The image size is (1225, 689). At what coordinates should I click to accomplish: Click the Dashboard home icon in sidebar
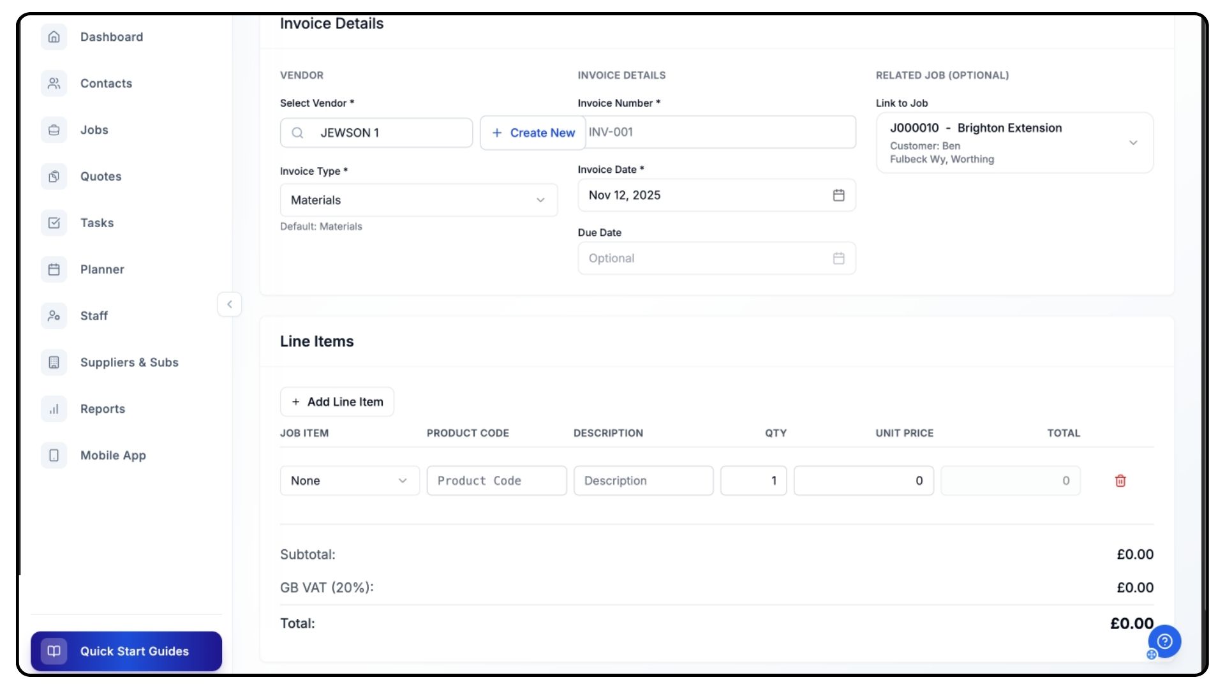[x=54, y=37]
